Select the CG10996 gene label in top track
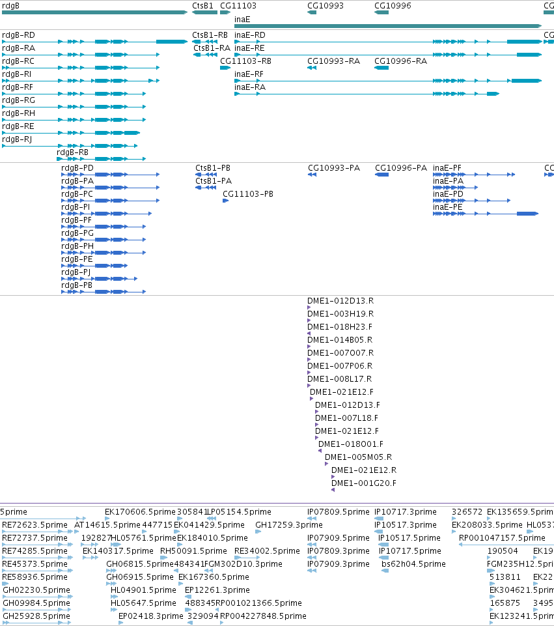The height and width of the screenshot is (626, 554). [x=393, y=6]
